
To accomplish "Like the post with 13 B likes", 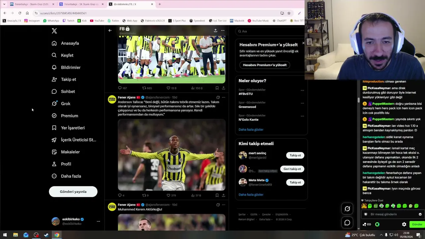I will pyautogui.click(x=168, y=88).
